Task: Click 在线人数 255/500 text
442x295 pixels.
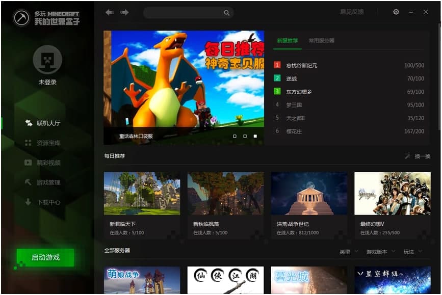Action: coord(380,233)
